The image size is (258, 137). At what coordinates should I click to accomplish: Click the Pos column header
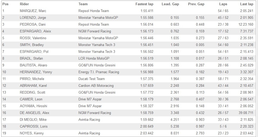pos(5,4)
